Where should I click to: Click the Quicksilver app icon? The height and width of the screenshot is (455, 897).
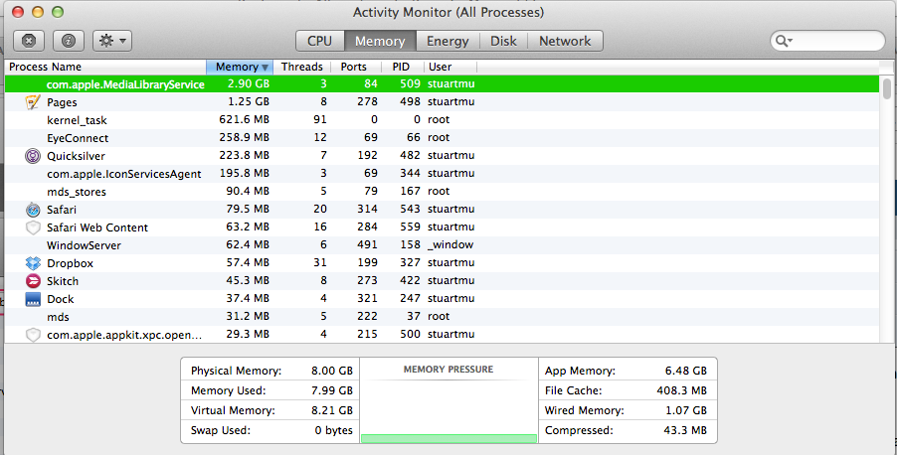coord(33,156)
